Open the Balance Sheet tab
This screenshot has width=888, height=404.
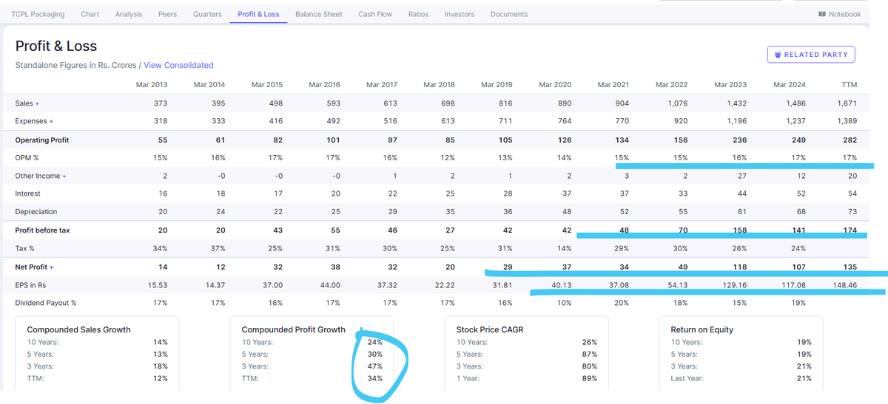tap(319, 14)
